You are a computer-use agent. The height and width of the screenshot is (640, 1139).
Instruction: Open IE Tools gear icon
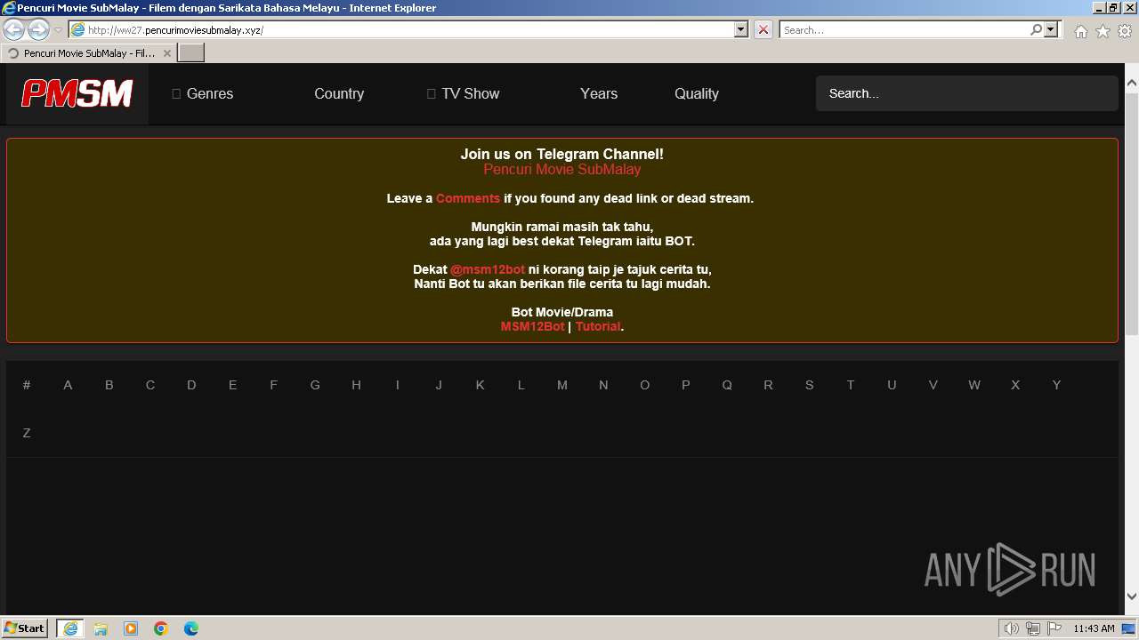click(x=1125, y=31)
